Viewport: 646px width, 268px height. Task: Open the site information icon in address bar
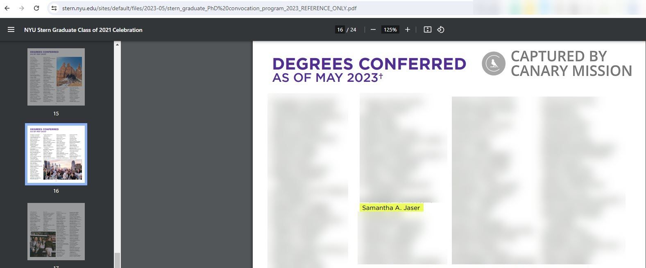(x=54, y=8)
